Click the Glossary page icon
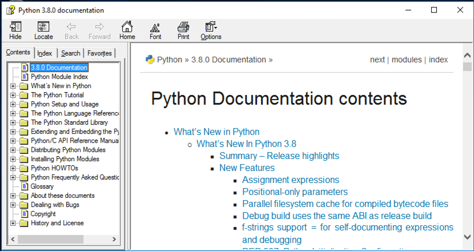 click(25, 186)
